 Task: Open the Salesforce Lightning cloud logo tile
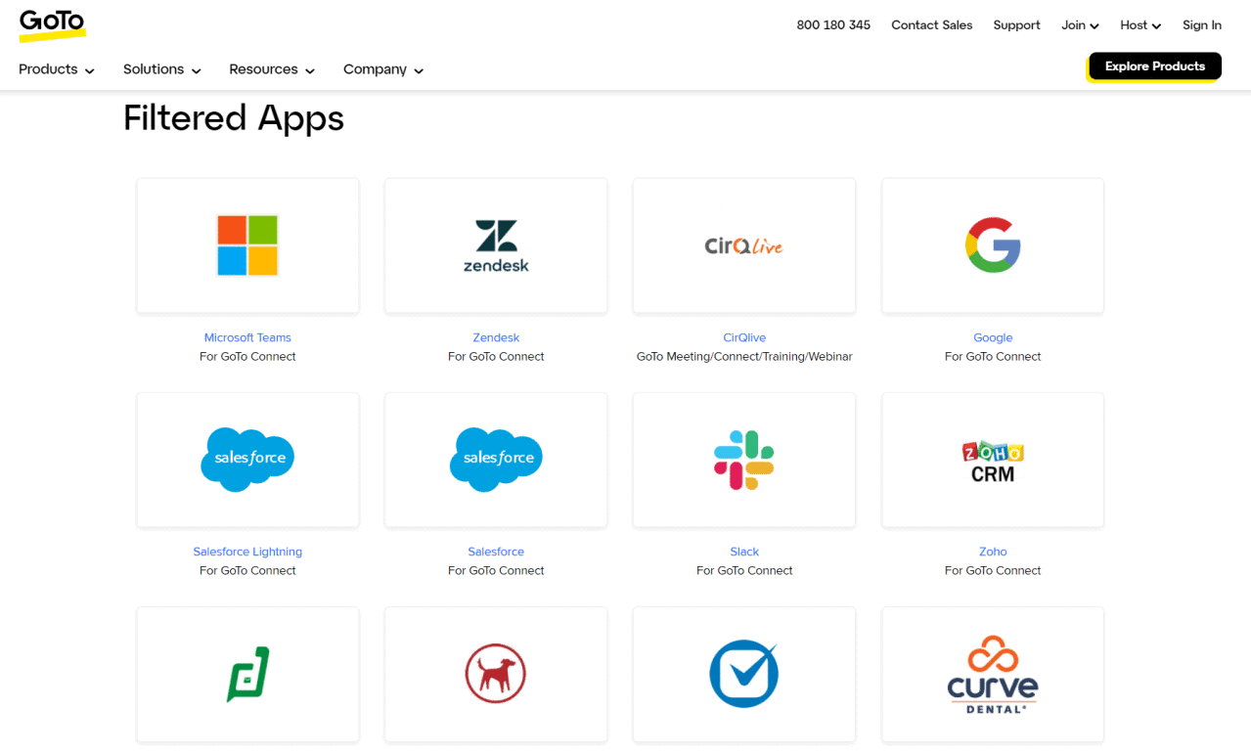click(x=247, y=460)
